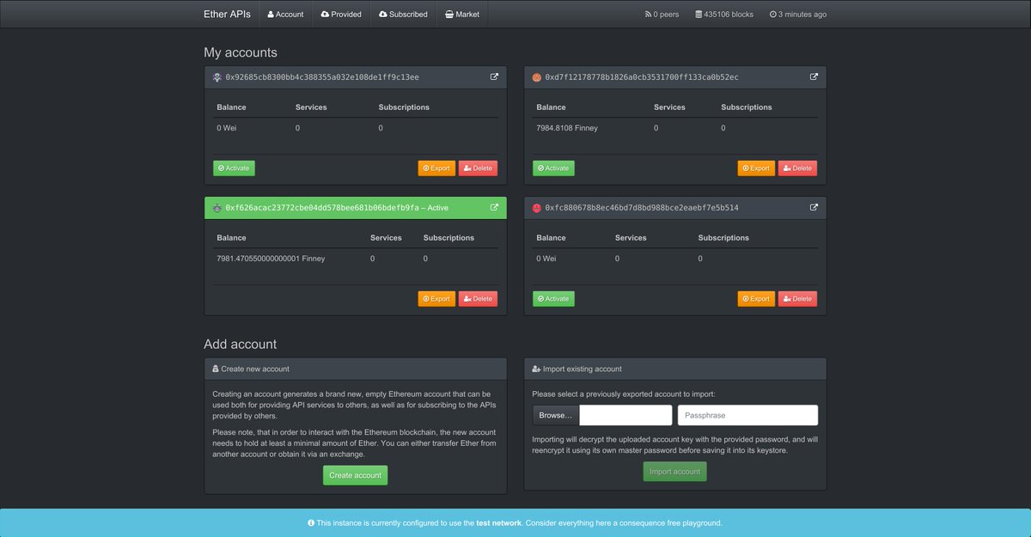Open external link icon for account 0xd7f12178778b
This screenshot has height=537, width=1031.
814,76
